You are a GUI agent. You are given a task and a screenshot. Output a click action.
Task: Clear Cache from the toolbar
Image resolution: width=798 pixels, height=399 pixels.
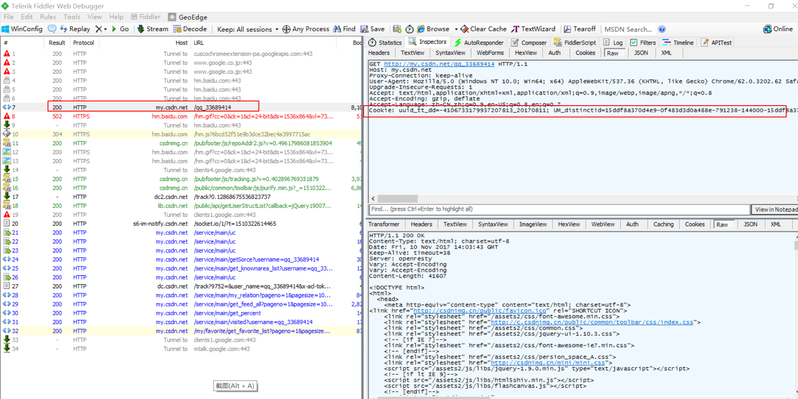(x=484, y=29)
